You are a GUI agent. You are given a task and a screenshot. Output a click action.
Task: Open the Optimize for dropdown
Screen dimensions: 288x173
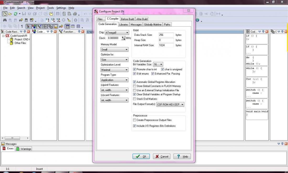pos(114,60)
